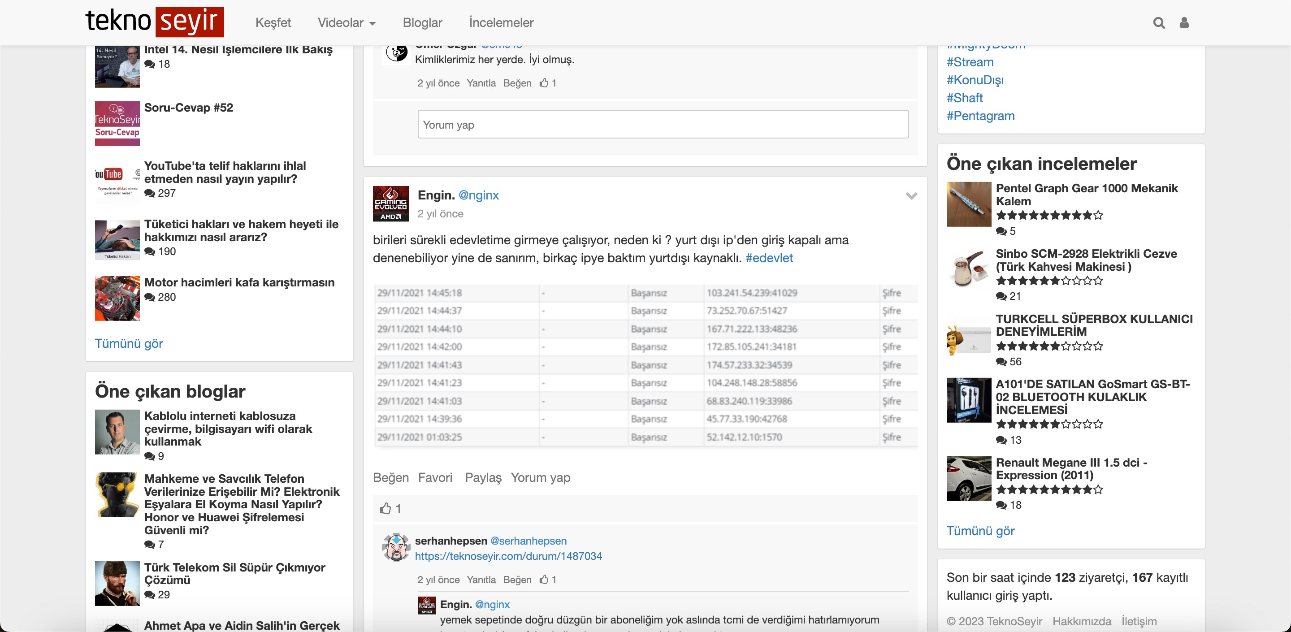The image size is (1291, 632).
Task: Open Motor hacimleri kafa karıştırmasın video
Action: [x=239, y=283]
